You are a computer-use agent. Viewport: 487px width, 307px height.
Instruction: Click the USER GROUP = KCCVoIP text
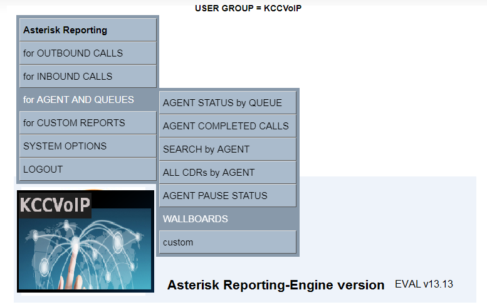tap(248, 8)
